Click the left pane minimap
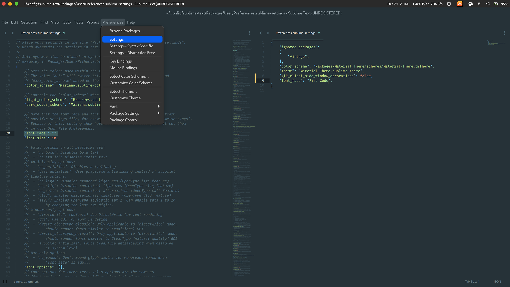The image size is (510, 287). coord(244,158)
